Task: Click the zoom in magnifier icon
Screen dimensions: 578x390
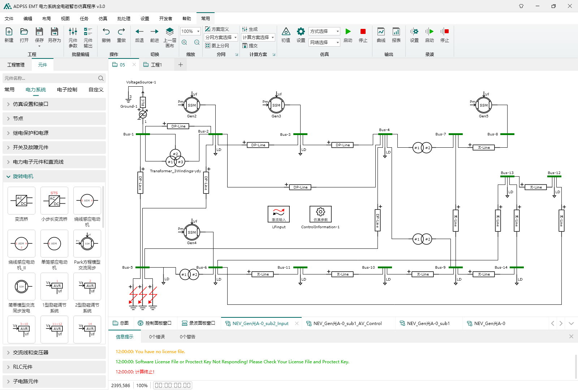Action: click(x=184, y=42)
